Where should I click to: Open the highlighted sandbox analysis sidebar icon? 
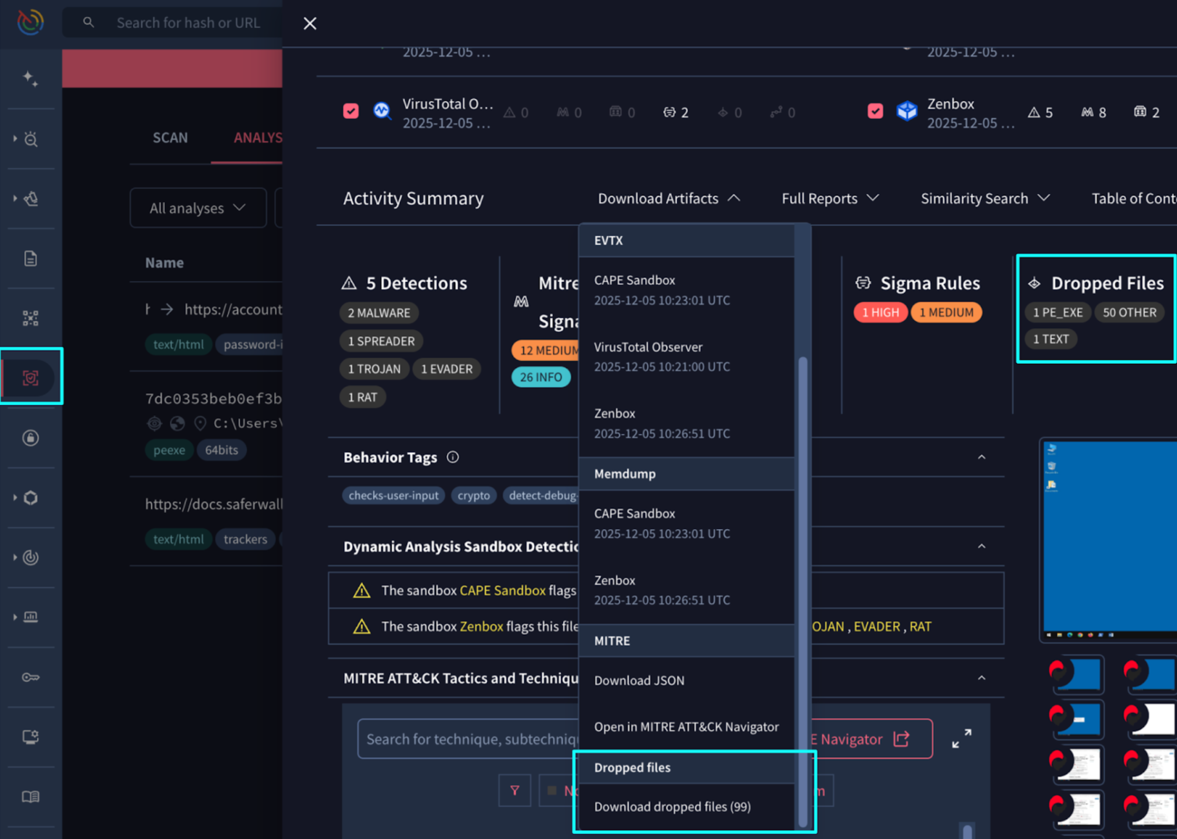(30, 377)
